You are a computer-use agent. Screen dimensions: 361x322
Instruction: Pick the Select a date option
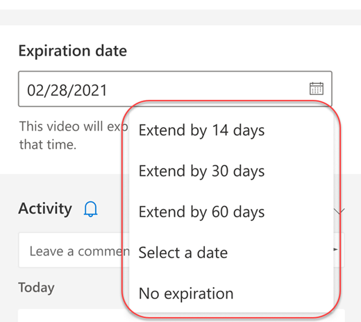183,253
